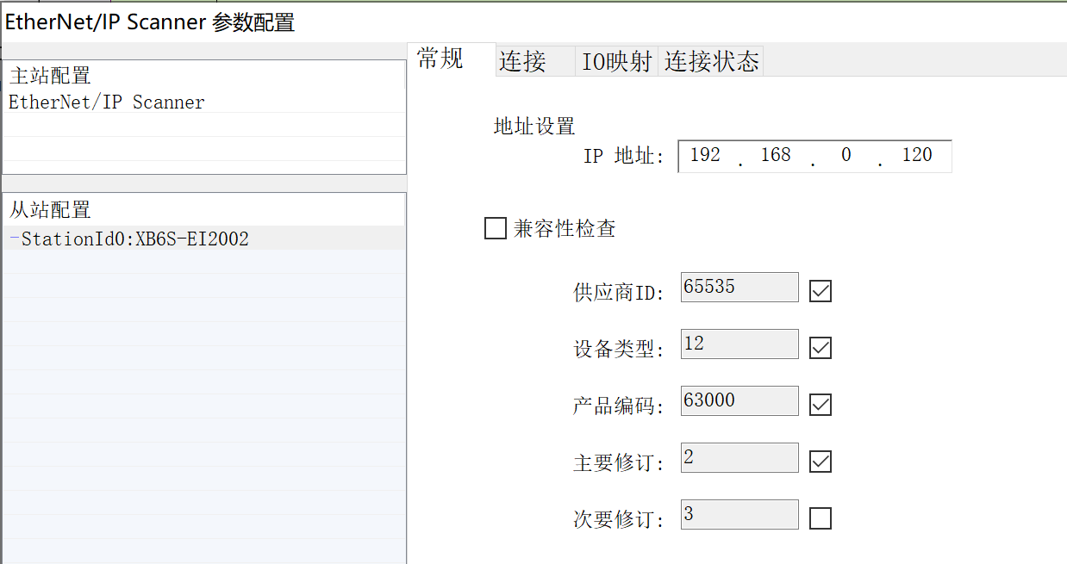1067x564 pixels.
Task: Uncheck the 供应商ID checkbox
Action: 821,291
